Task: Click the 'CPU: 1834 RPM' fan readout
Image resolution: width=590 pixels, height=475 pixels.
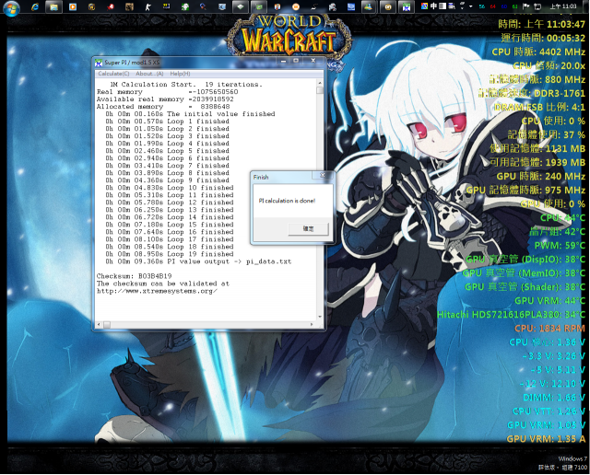Action: (x=549, y=329)
